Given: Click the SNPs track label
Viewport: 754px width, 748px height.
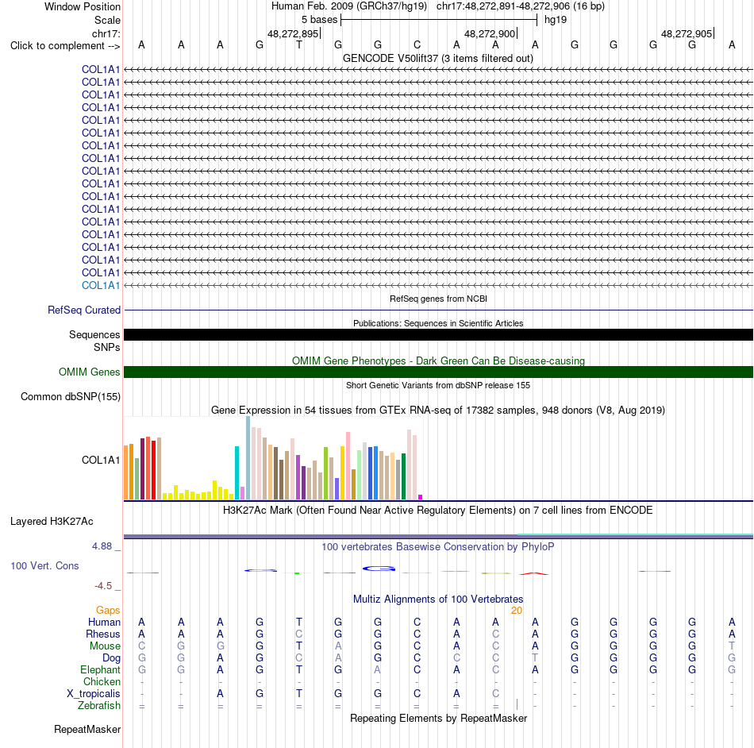Looking at the screenshot, I should point(107,347).
